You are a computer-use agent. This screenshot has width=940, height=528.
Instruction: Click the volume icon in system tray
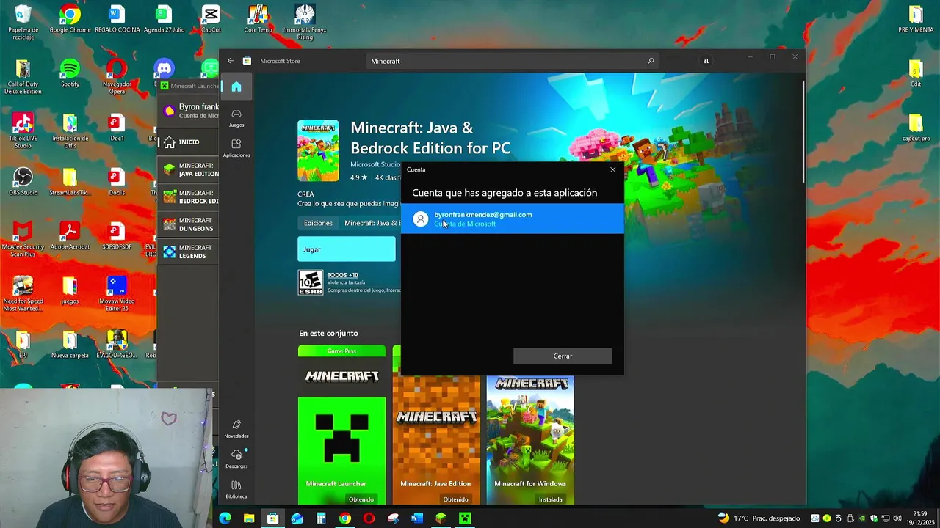pos(897,518)
